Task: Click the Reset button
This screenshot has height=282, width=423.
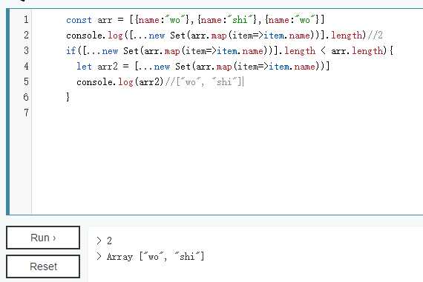Action: tap(43, 266)
